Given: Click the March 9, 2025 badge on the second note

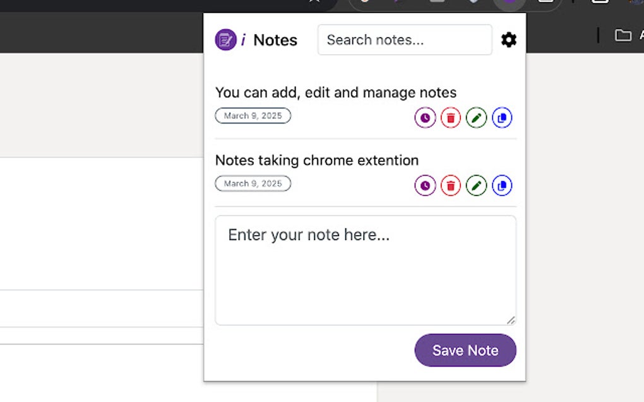Looking at the screenshot, I should (253, 183).
